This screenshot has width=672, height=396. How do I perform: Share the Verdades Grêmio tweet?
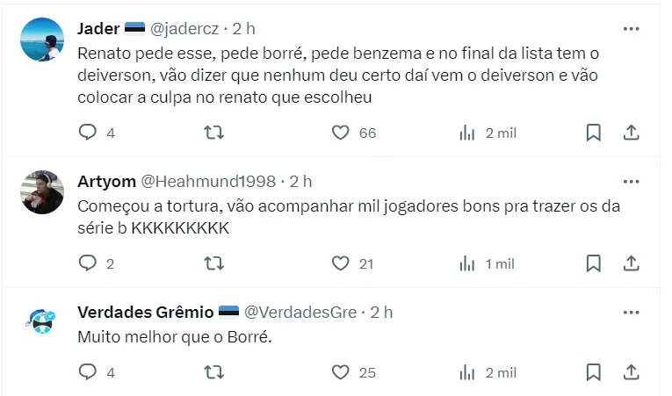[x=631, y=372]
